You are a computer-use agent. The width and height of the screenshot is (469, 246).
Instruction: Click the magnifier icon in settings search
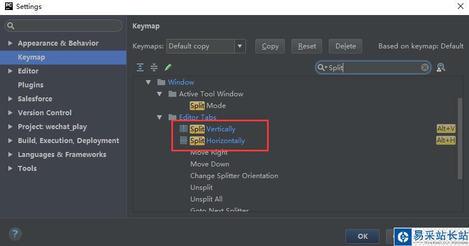(x=11, y=26)
